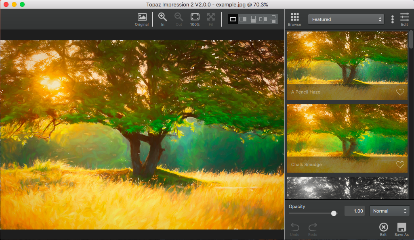Select the single image view mode

click(x=233, y=19)
